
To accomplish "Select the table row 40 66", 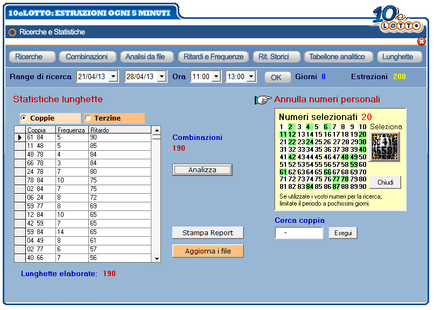I will tap(82, 257).
